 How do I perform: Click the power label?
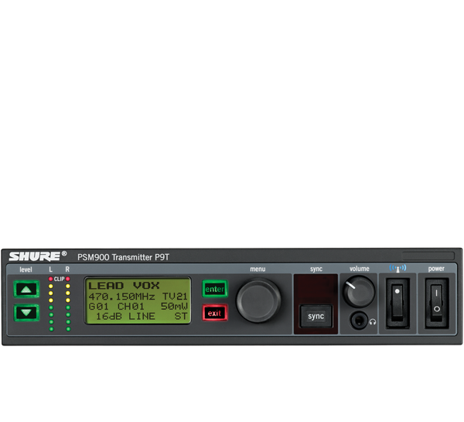[x=436, y=269]
